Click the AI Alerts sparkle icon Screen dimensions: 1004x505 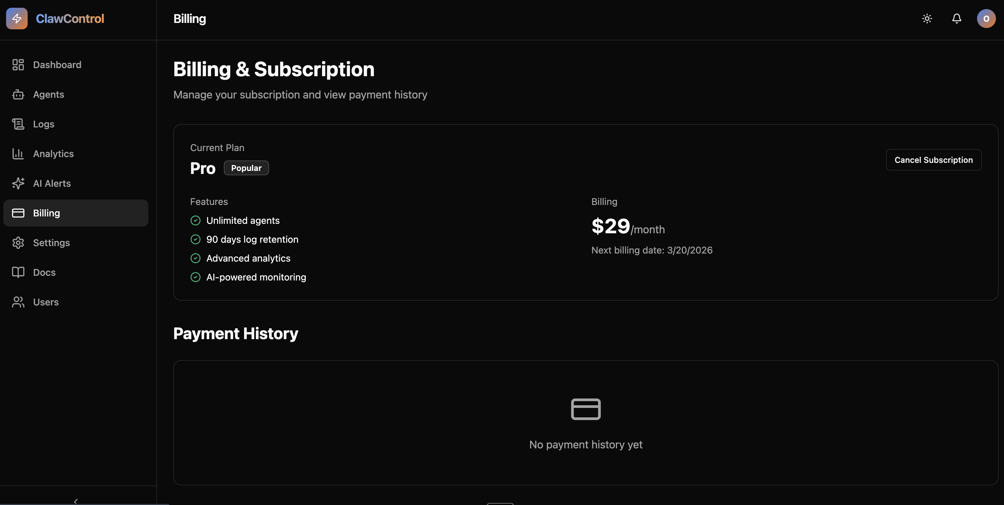tap(18, 183)
